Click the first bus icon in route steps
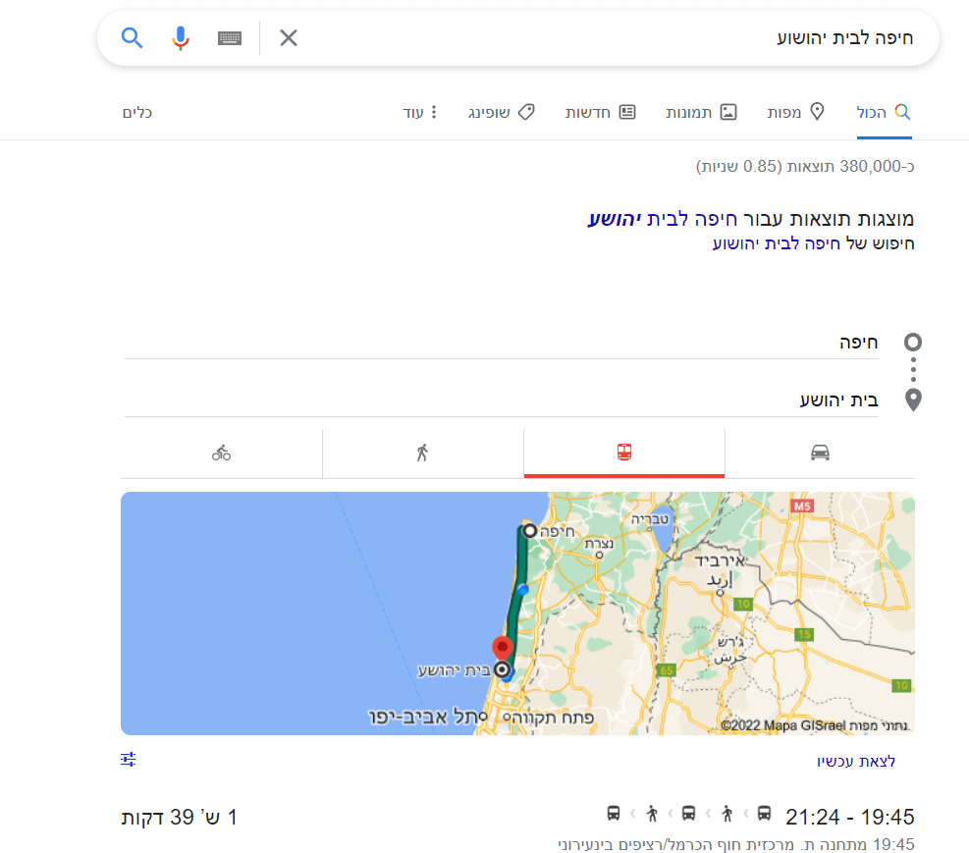The width and height of the screenshot is (969, 853). 764,814
